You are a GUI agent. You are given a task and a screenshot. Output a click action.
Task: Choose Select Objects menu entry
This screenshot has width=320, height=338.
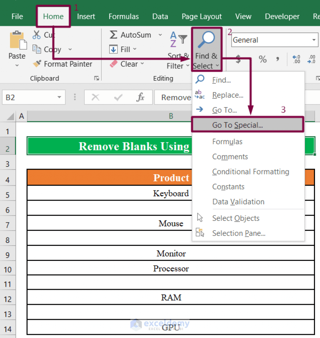click(248, 218)
